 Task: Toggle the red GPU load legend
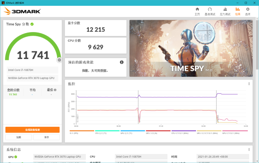pyautogui.click(x=158, y=132)
